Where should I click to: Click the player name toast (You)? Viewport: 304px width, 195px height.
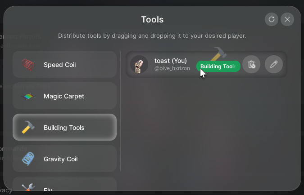pos(170,61)
